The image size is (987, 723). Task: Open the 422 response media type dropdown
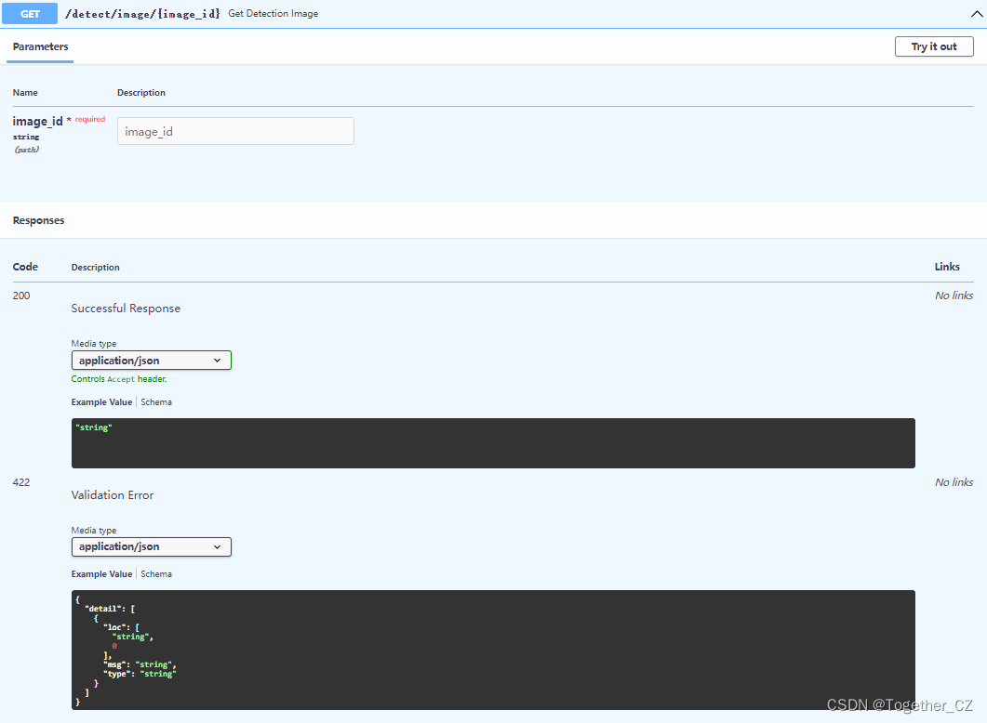tap(151, 546)
